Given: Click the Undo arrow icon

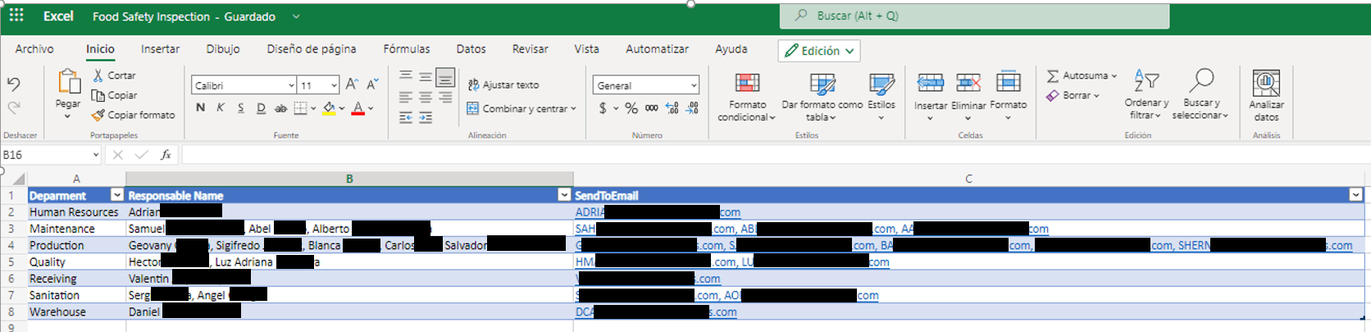Looking at the screenshot, I should click(x=14, y=84).
